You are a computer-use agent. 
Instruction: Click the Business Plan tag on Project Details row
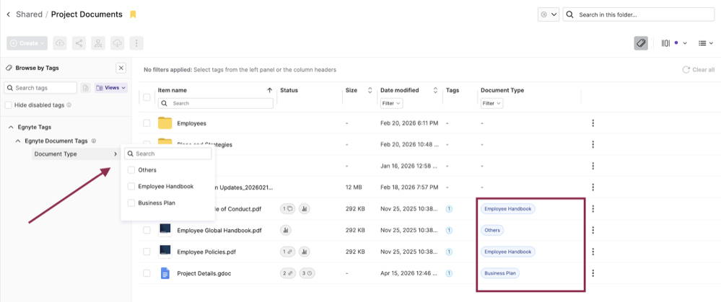pyautogui.click(x=501, y=273)
